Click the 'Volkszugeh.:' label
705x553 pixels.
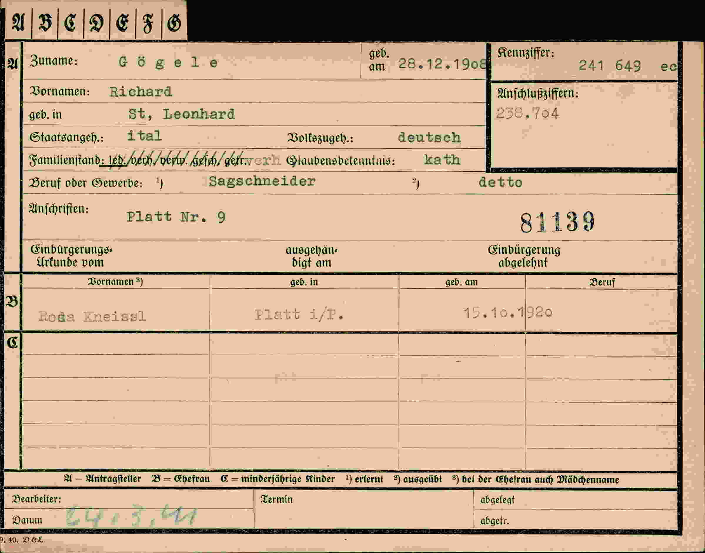point(320,138)
